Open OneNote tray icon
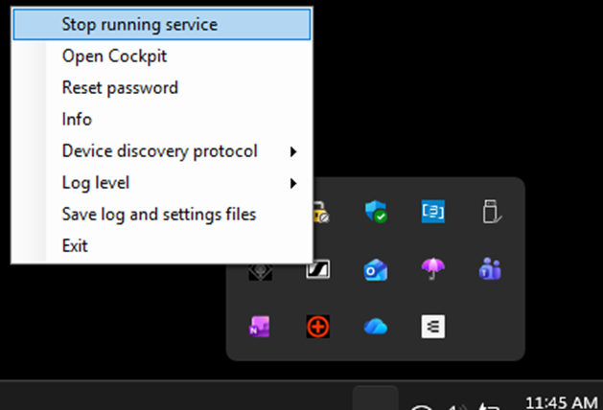This screenshot has width=603, height=410. [260, 327]
